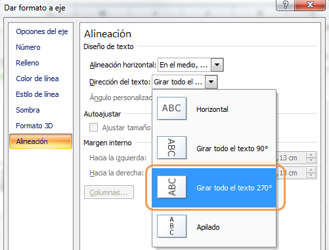Click the Horizontal ABC orientation icon
The image size is (329, 250).
click(171, 109)
